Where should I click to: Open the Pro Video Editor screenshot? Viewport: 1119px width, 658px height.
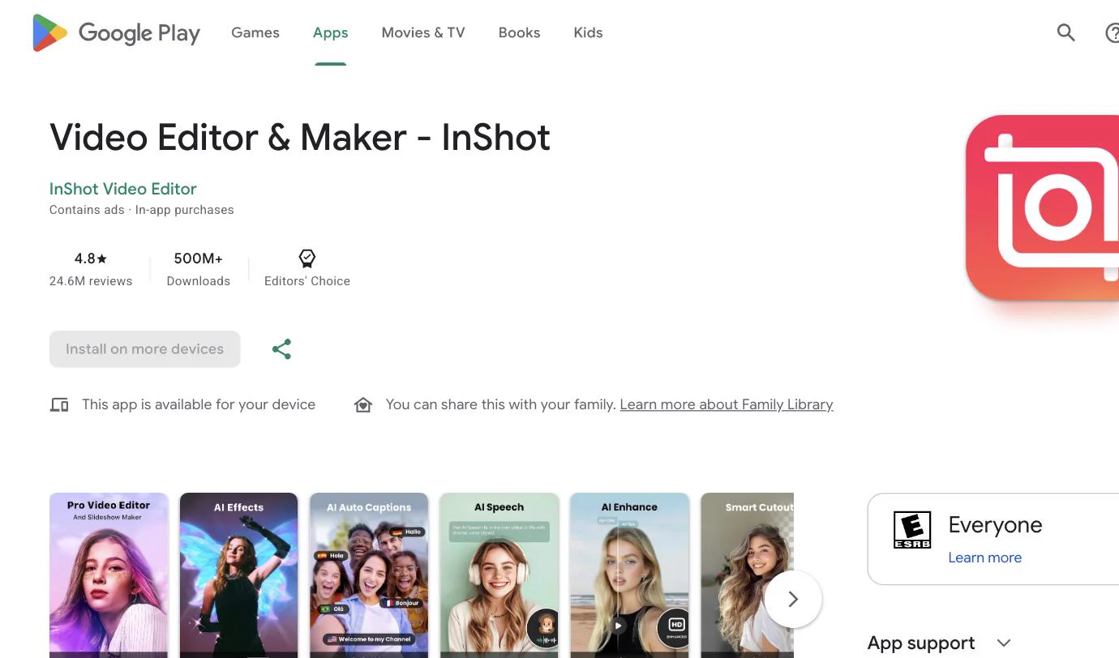[x=109, y=575]
